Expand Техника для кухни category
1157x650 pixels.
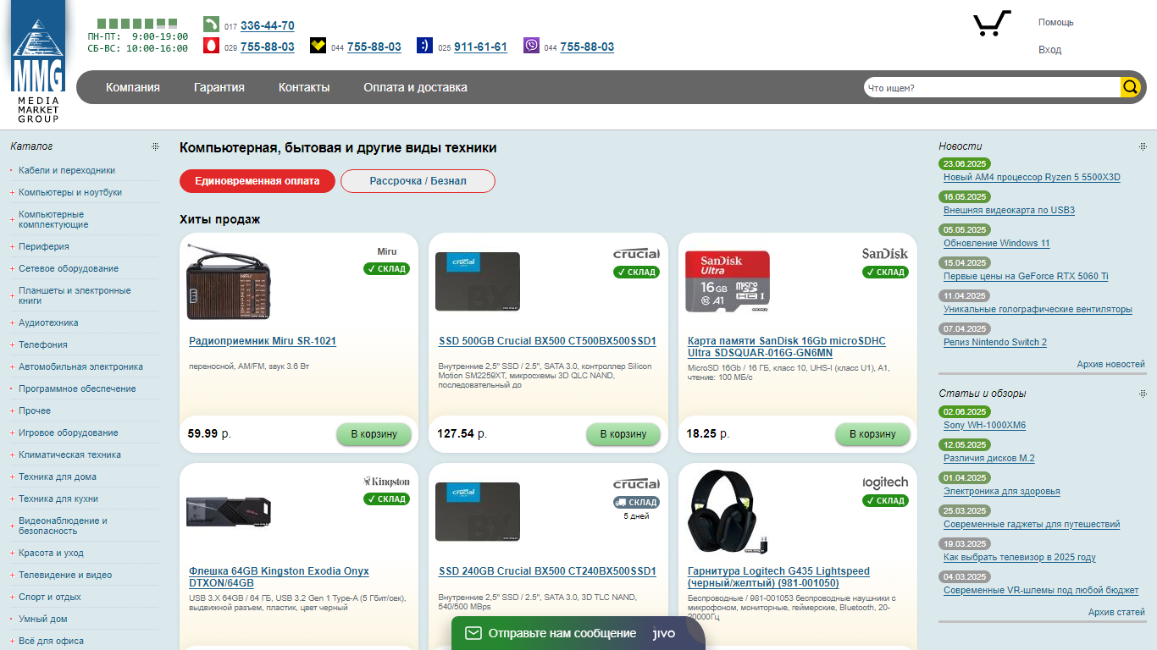click(11, 499)
